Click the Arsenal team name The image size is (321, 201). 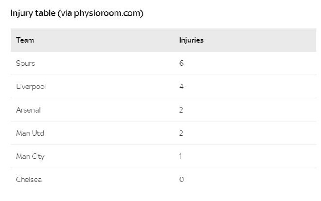[29, 110]
